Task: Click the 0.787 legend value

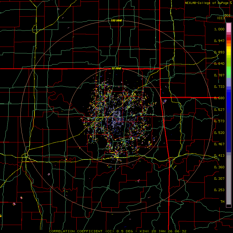Action: 219,75
